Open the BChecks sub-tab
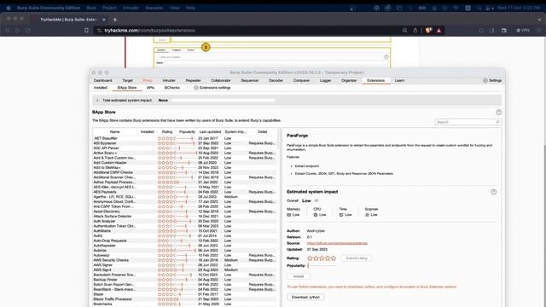Screen dimensions: 546x307 tap(172, 88)
